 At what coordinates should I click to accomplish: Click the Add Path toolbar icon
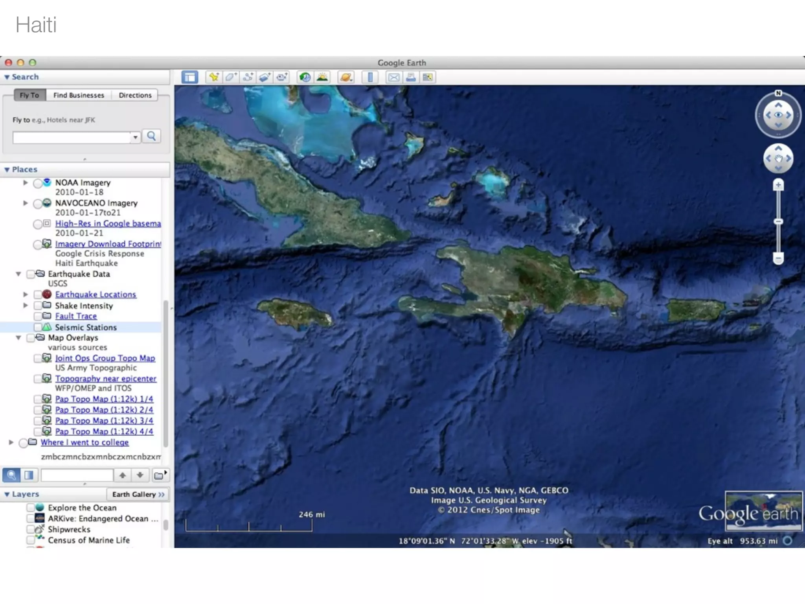tap(248, 77)
